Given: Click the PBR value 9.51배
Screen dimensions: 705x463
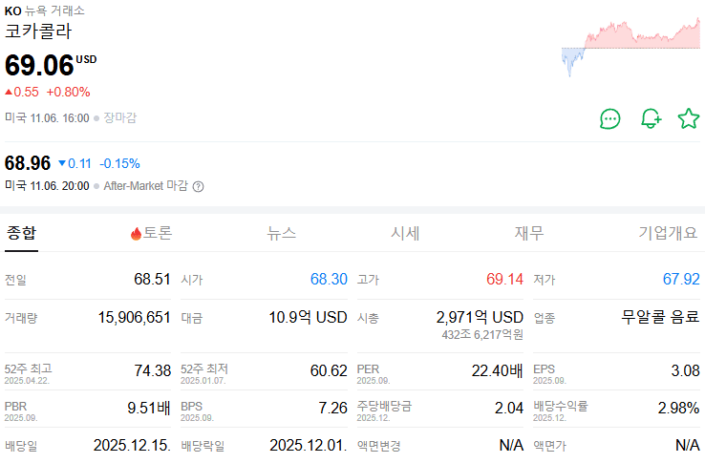Looking at the screenshot, I should pyautogui.click(x=149, y=409).
